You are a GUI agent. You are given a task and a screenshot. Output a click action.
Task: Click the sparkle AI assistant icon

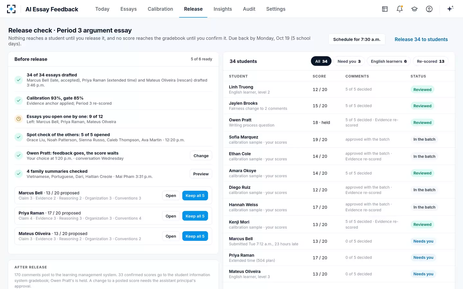(450, 9)
